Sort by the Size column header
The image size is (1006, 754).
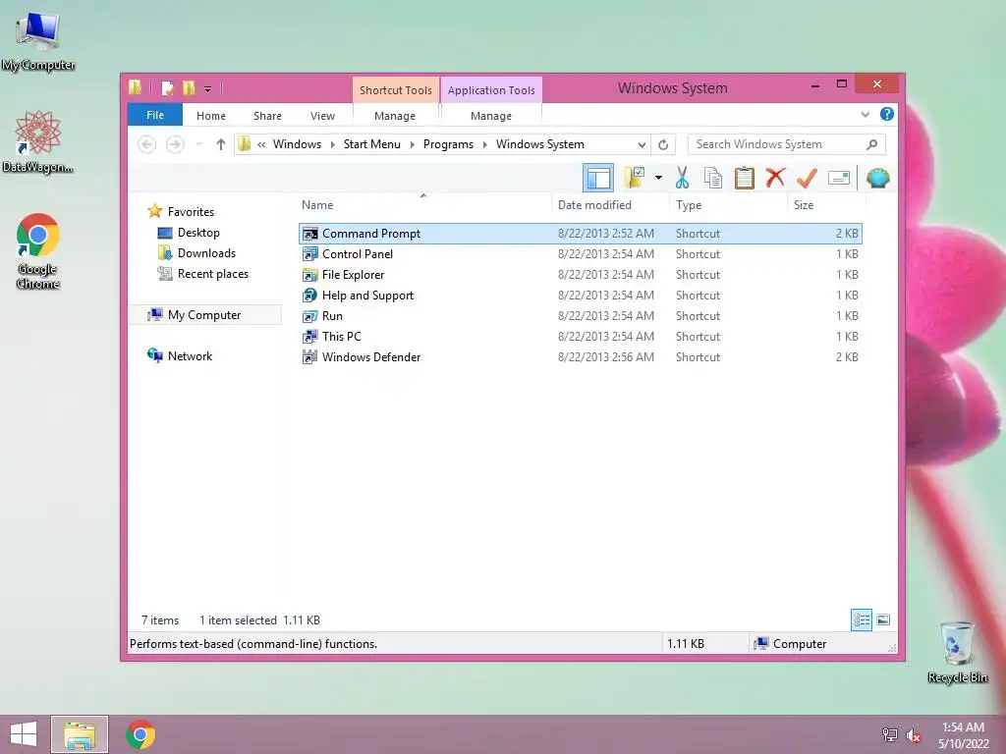coord(826,205)
